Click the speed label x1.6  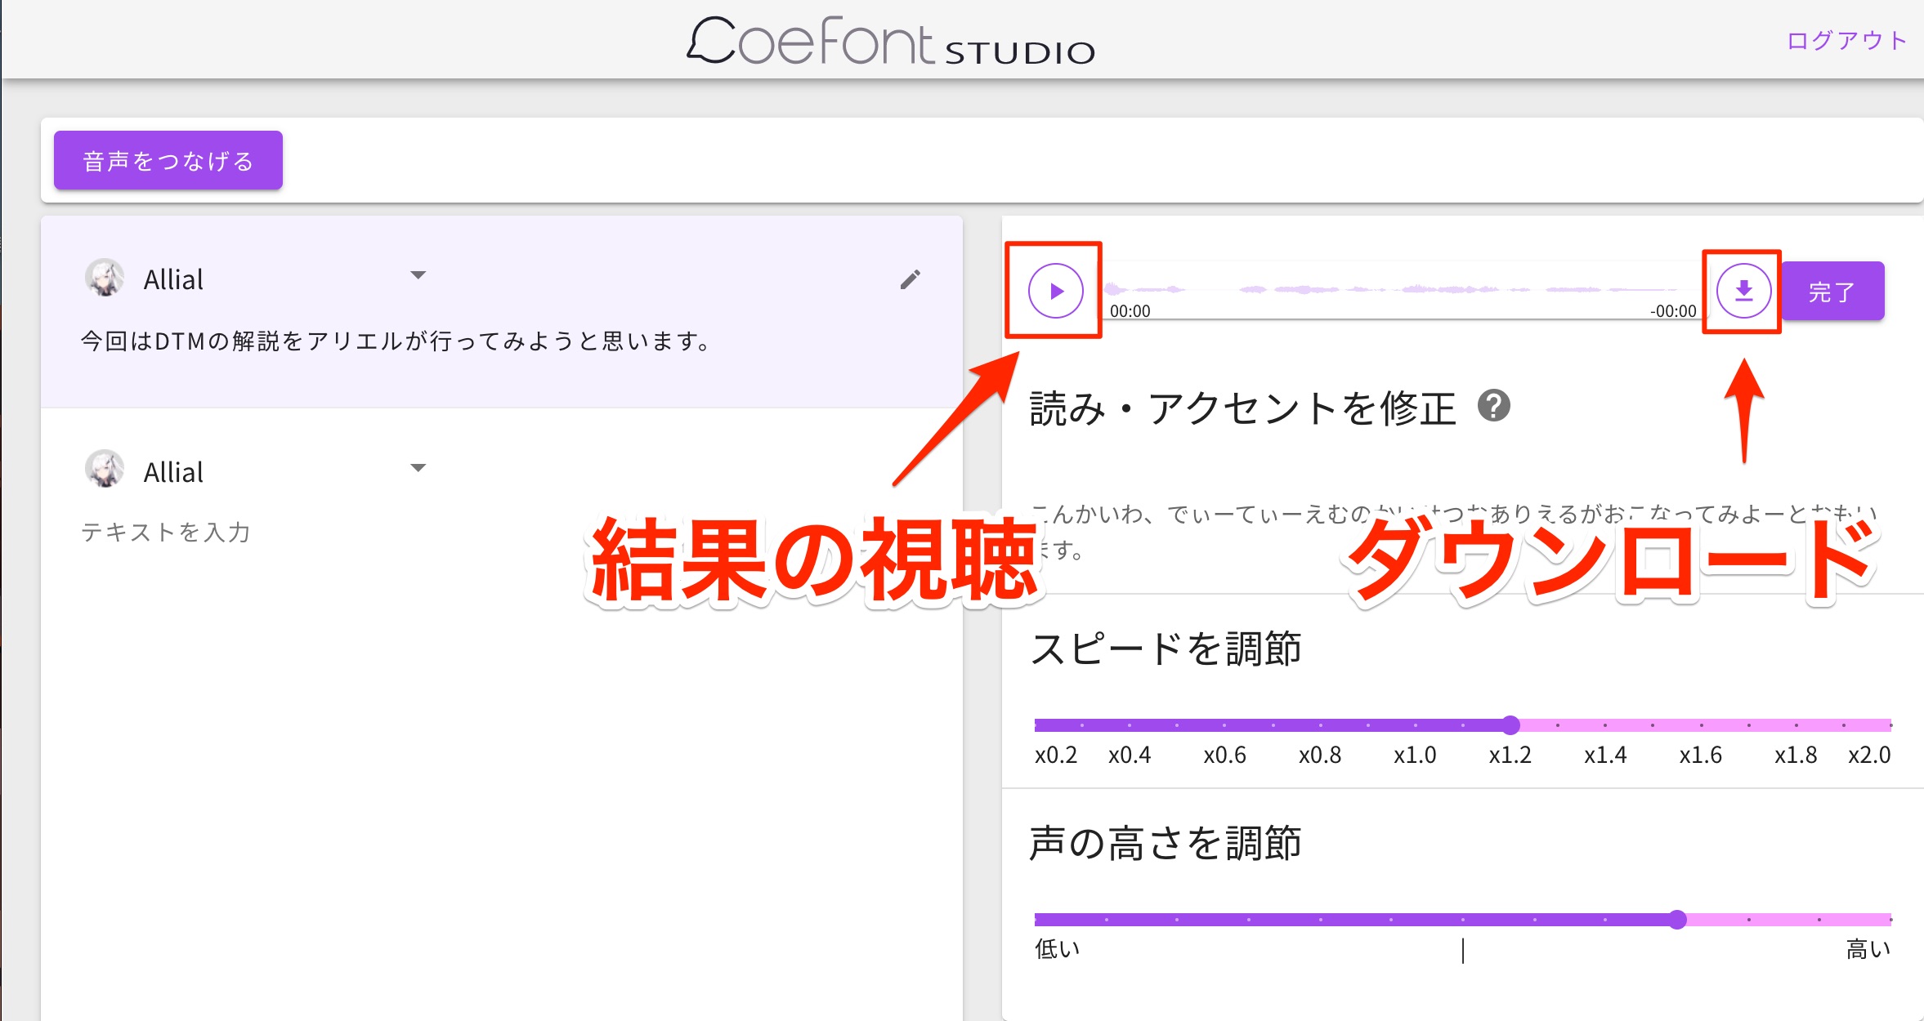pyautogui.click(x=1700, y=755)
